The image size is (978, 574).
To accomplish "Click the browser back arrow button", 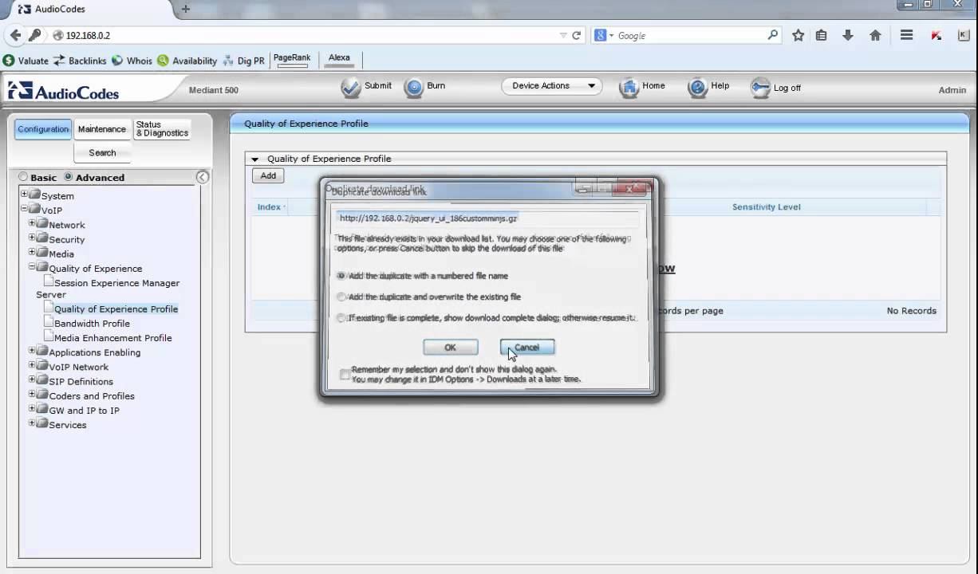I will [x=15, y=35].
